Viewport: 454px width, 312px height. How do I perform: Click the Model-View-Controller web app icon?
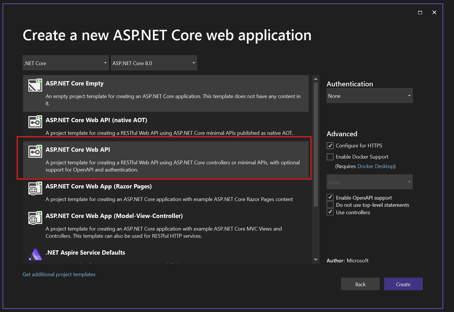tap(35, 217)
